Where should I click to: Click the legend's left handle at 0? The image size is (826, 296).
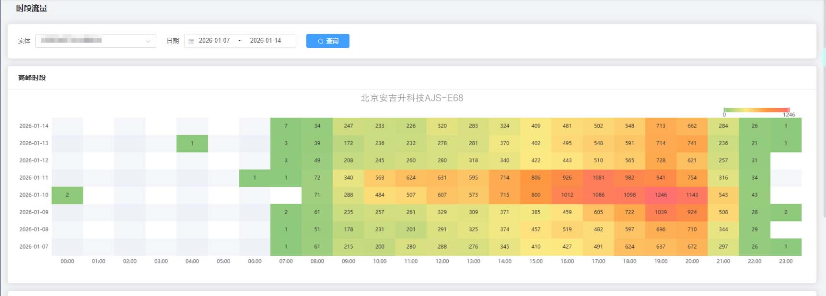point(724,110)
